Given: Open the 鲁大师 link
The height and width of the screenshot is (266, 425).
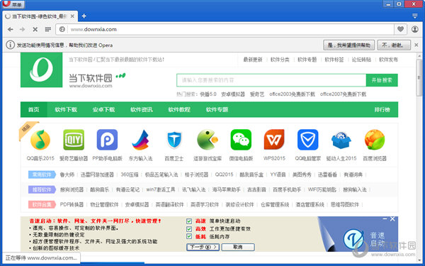Looking at the screenshot, I should click(x=67, y=174).
